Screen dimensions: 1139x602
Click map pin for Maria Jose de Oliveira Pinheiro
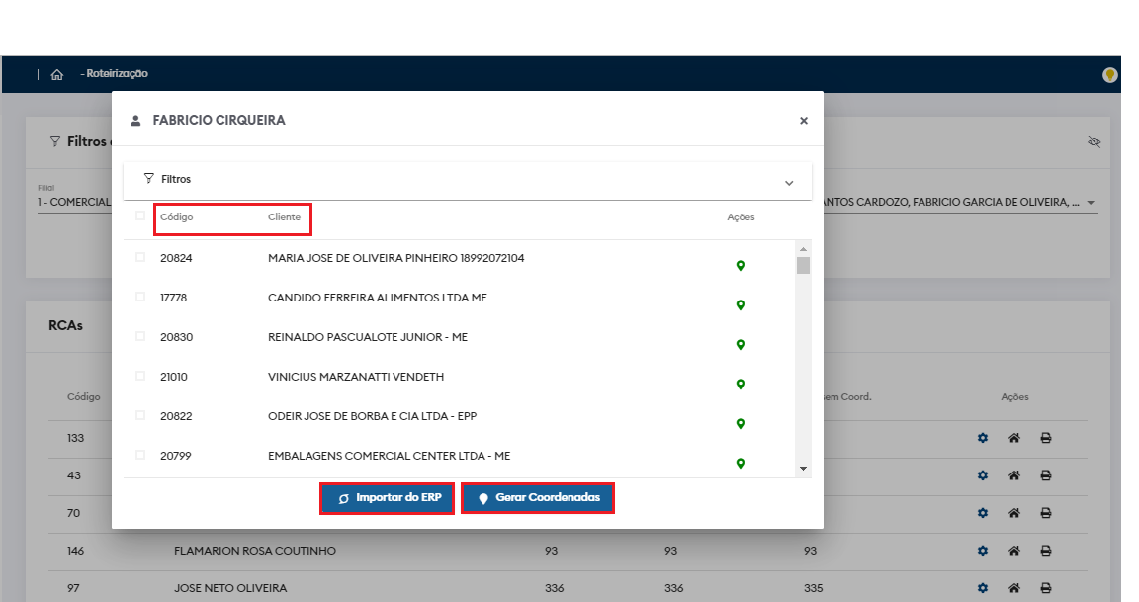pyautogui.click(x=740, y=265)
